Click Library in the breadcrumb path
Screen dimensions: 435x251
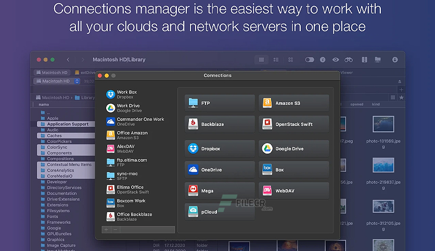click(85, 97)
